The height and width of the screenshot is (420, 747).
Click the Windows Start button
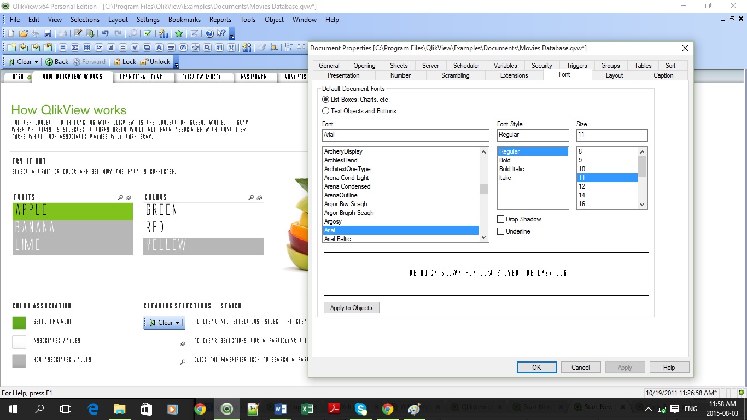pos(13,409)
